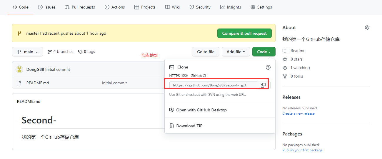Viewport: 382px width, 159px height.
Task: View 1 watching link
Action: 300,68
